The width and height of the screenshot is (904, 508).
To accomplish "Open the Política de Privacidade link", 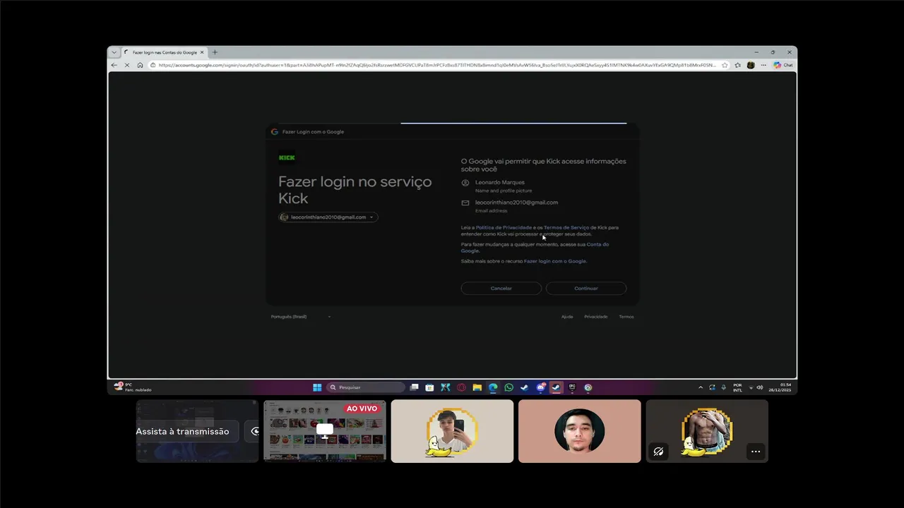I will 504,228.
